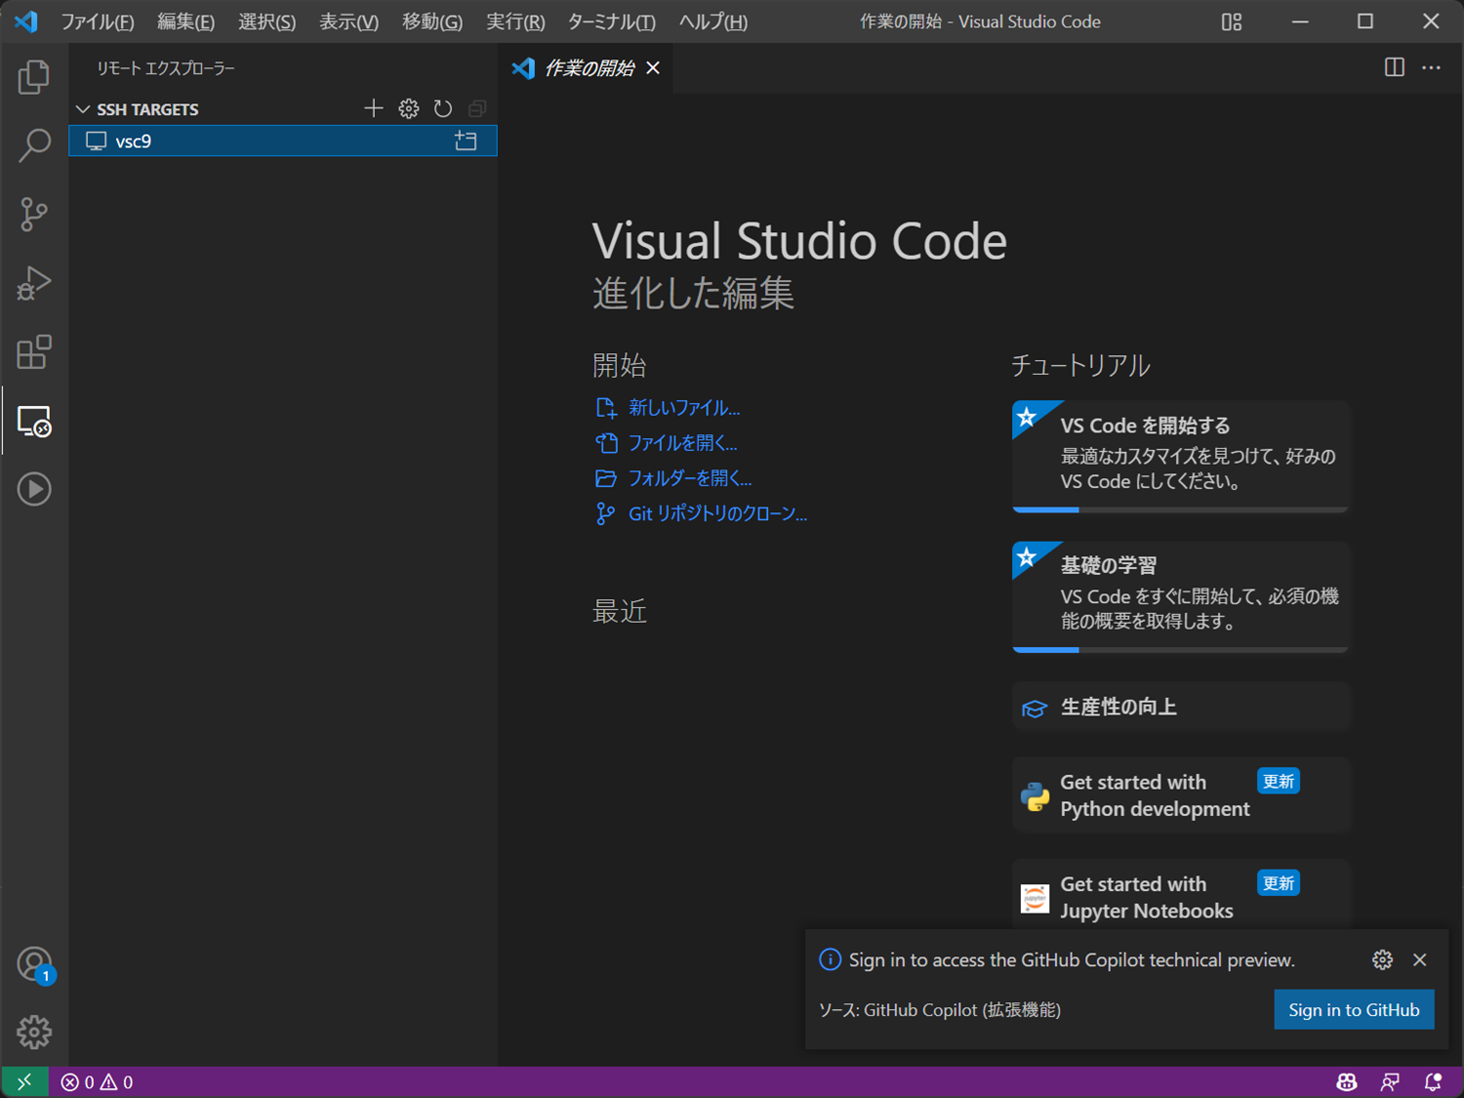Open the 移動(G) menu
The width and height of the screenshot is (1464, 1098).
click(x=432, y=21)
